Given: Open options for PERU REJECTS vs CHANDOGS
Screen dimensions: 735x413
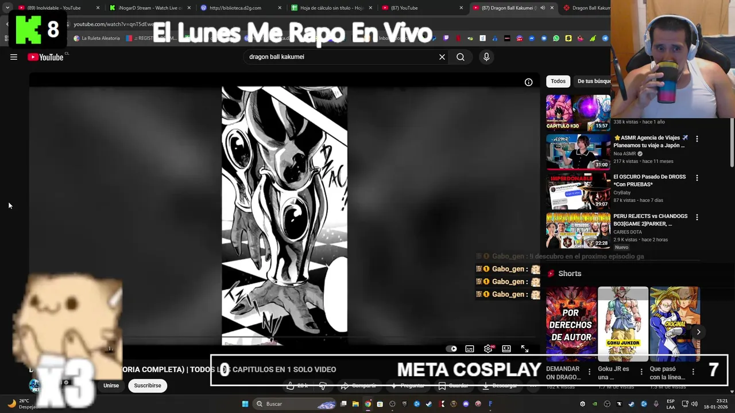Looking at the screenshot, I should [697, 217].
